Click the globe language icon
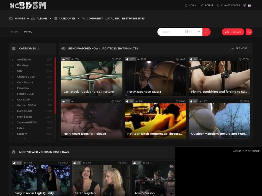Screen dimensions: 262x196 [245, 5]
